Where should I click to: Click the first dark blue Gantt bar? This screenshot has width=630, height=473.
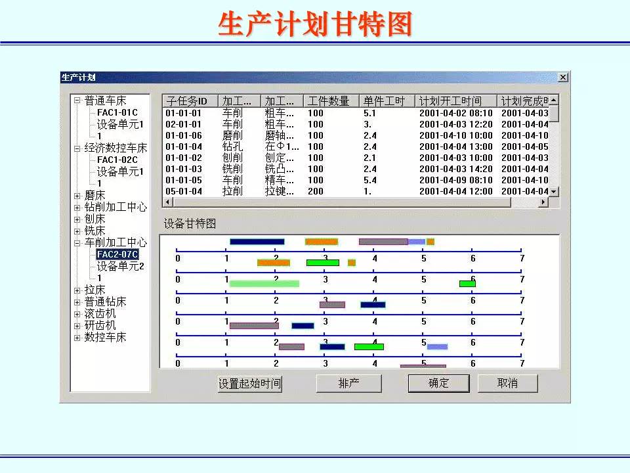(x=257, y=242)
